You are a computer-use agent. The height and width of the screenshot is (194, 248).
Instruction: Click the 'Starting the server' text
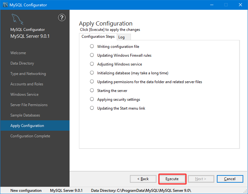coord(112,91)
